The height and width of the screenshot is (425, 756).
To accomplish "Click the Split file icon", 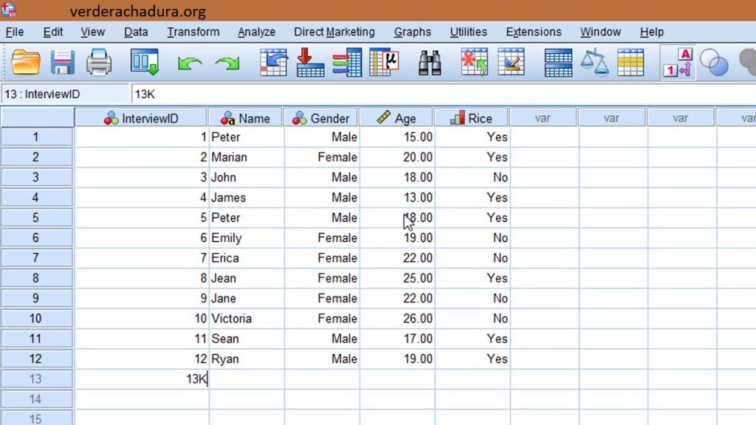I will pyautogui.click(x=558, y=62).
